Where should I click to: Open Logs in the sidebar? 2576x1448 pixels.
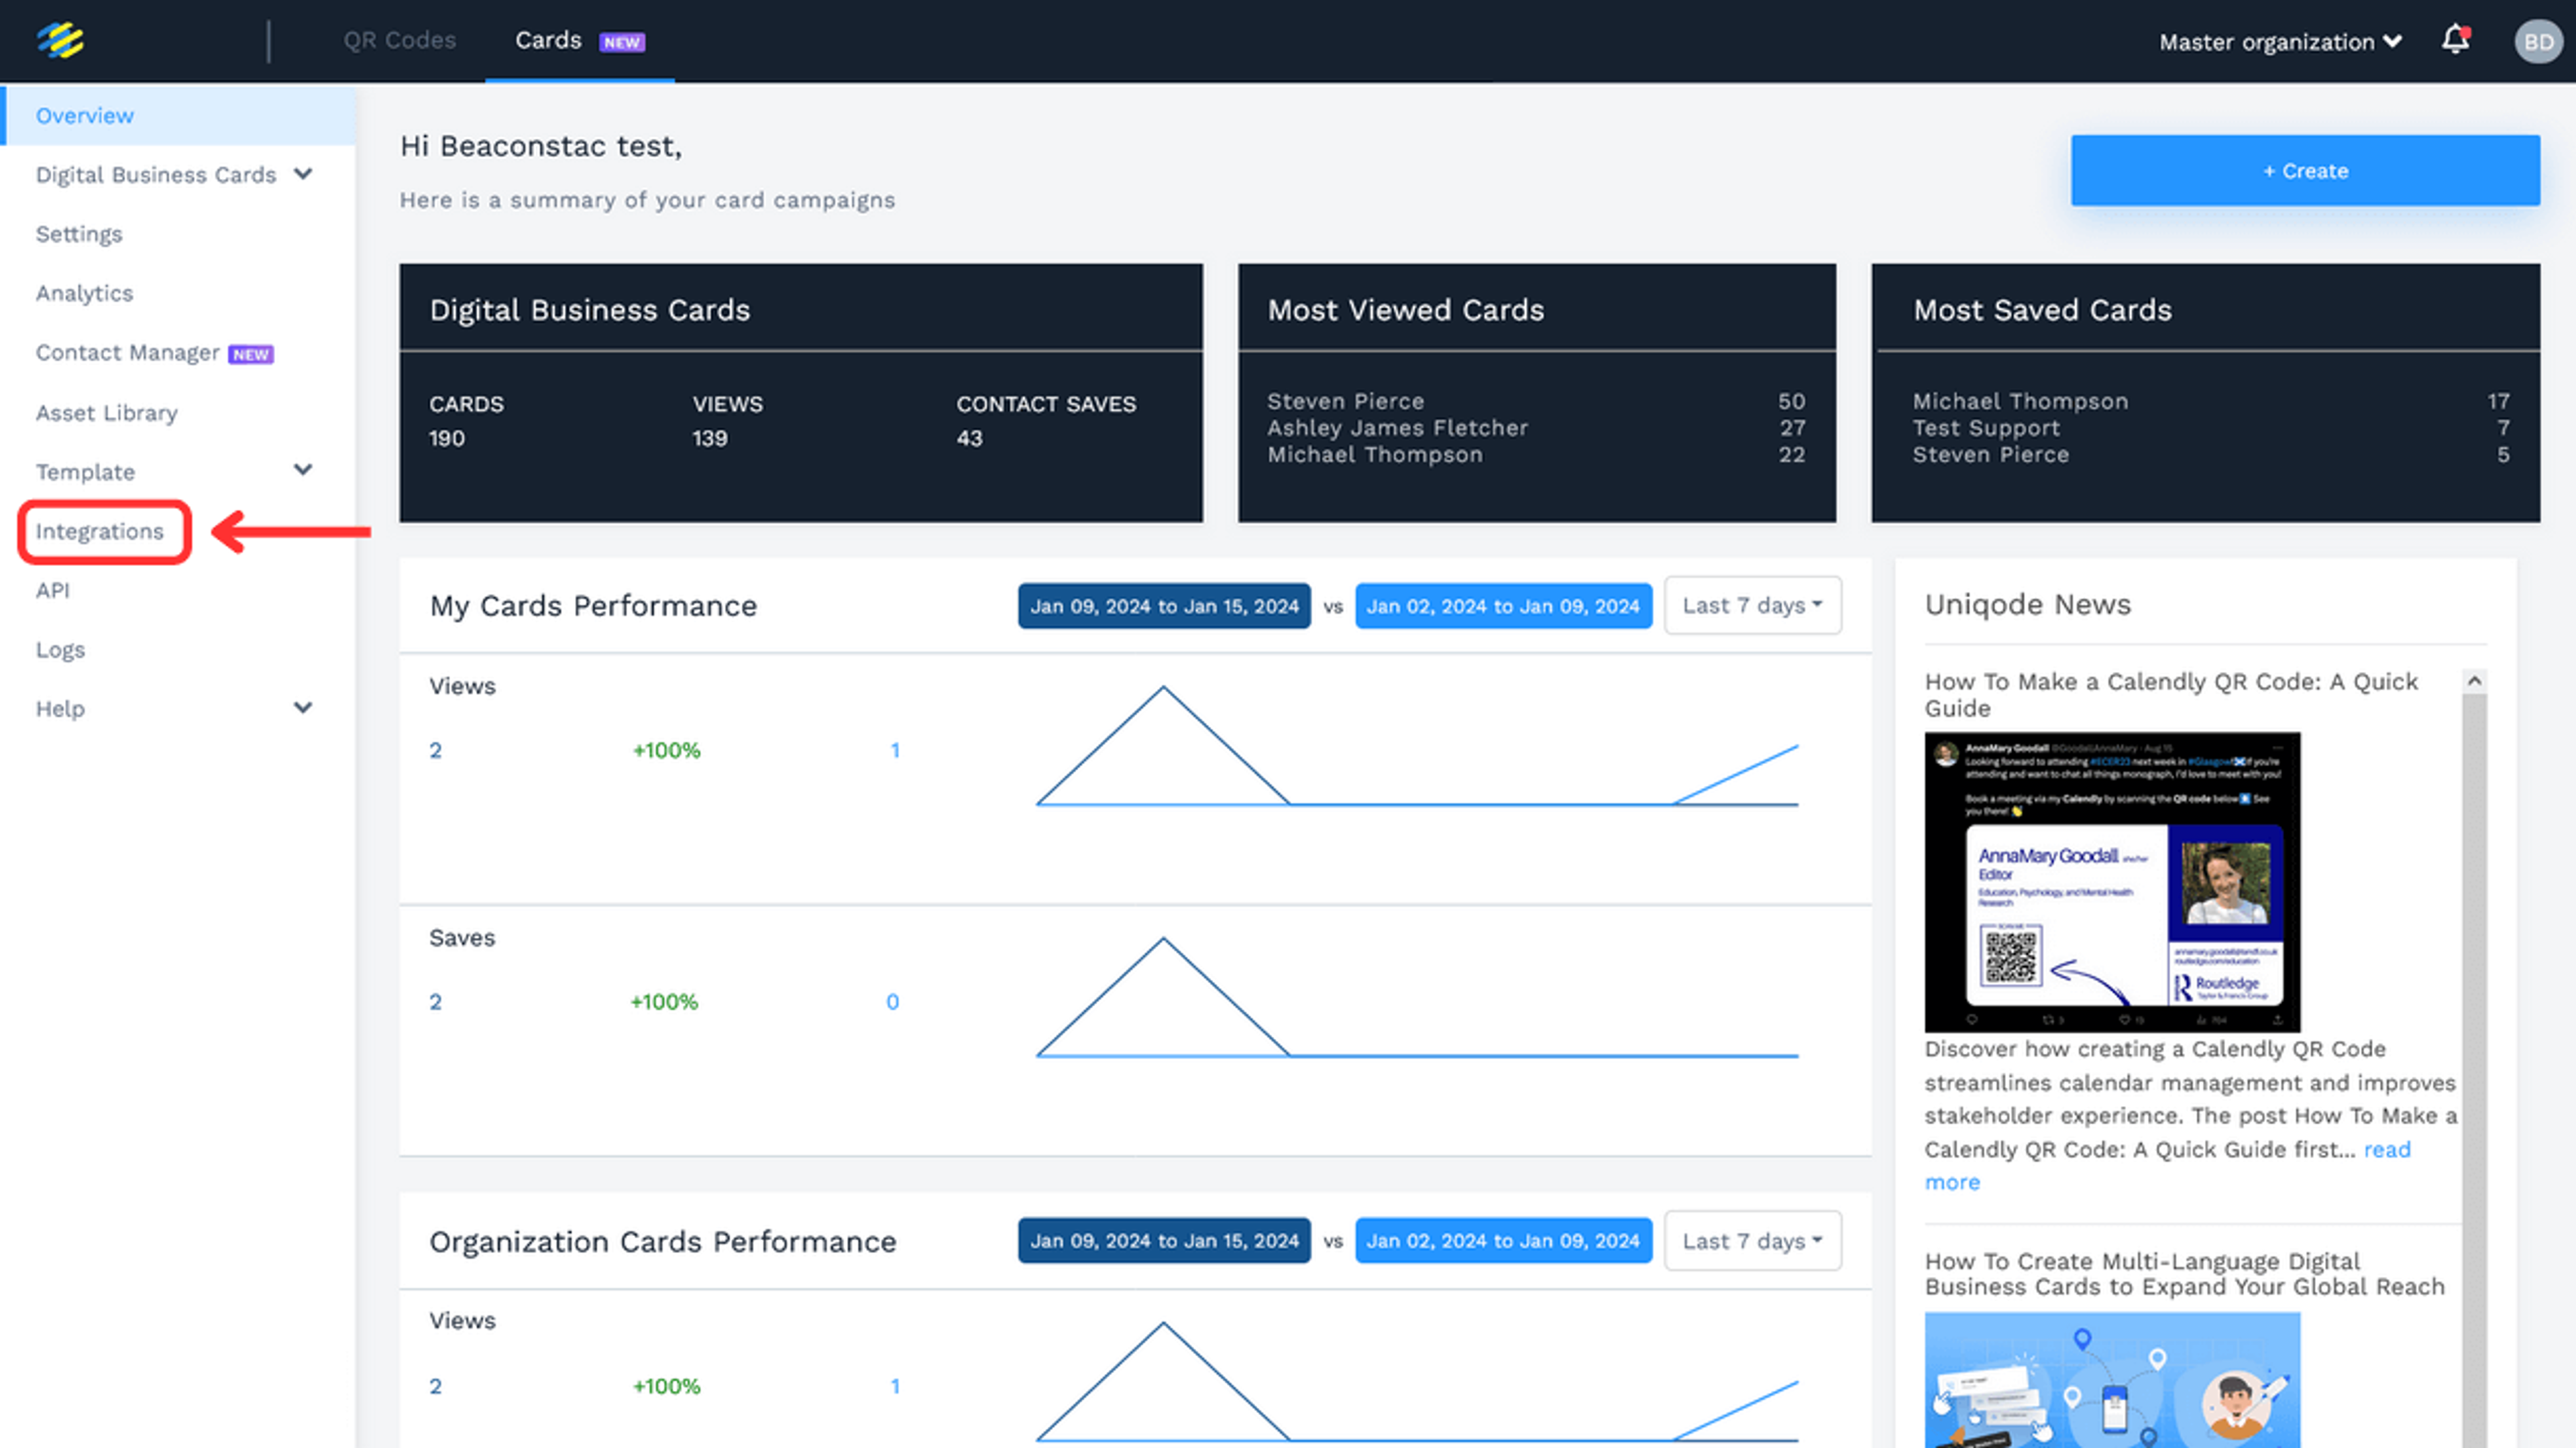click(60, 649)
